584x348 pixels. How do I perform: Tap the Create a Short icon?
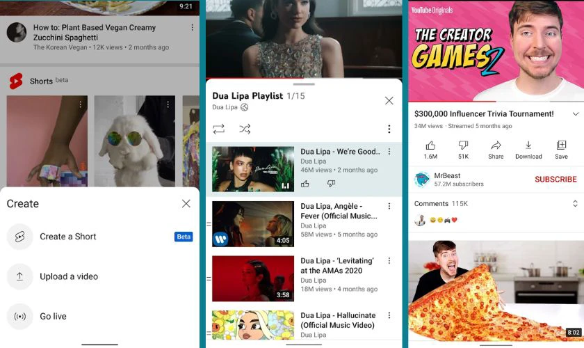click(19, 237)
